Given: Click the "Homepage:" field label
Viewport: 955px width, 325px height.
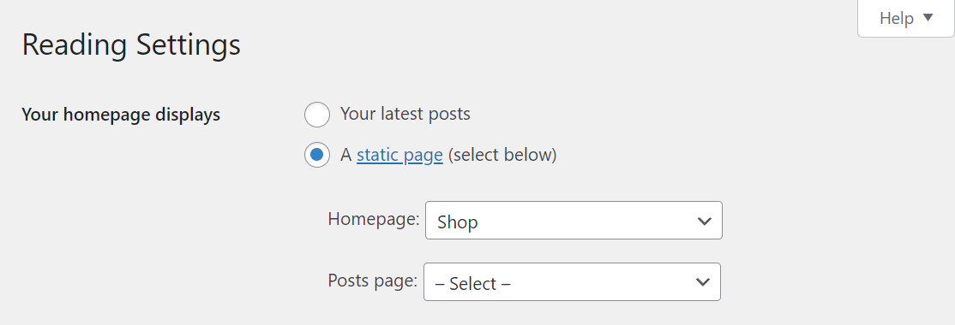Looking at the screenshot, I should coord(374,219).
